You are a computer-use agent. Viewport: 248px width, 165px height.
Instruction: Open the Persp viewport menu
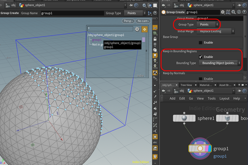pyautogui.click(x=128, y=21)
